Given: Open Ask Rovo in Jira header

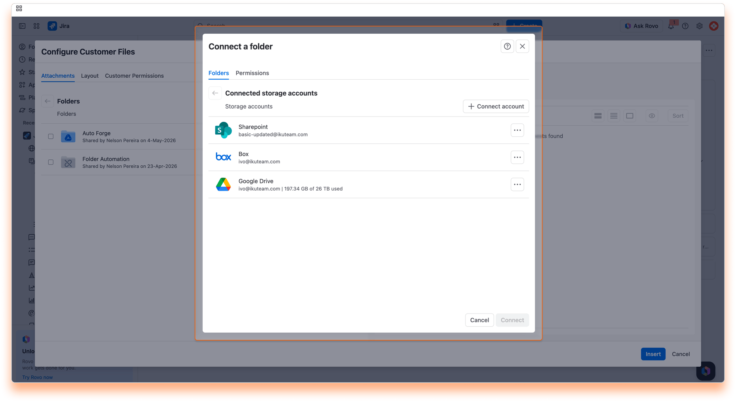Looking at the screenshot, I should click(641, 26).
